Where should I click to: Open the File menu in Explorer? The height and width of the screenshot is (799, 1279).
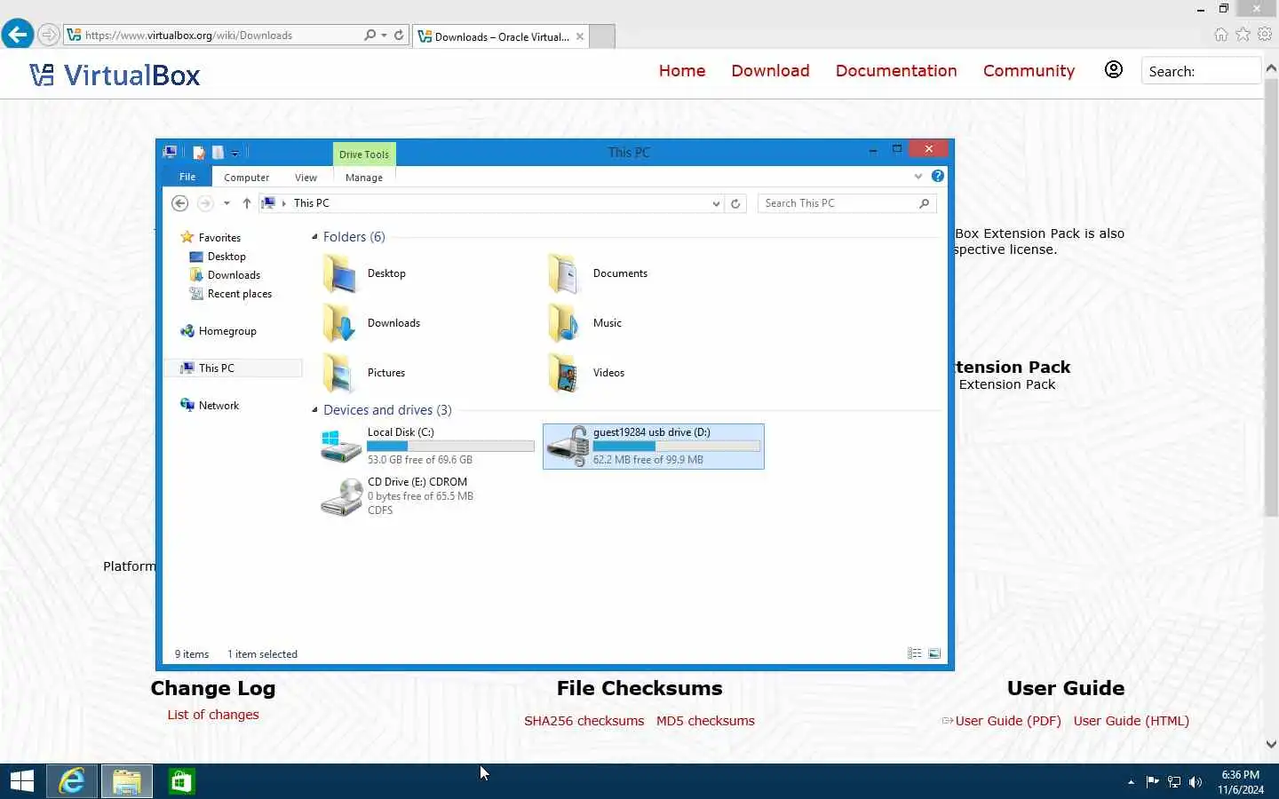(187, 177)
